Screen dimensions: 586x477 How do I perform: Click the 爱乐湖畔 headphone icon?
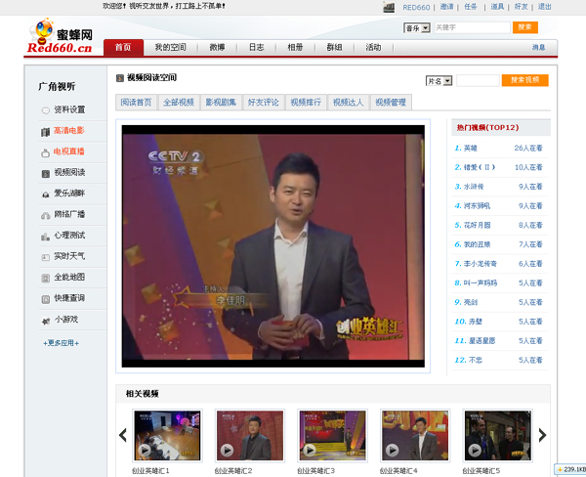(x=45, y=195)
